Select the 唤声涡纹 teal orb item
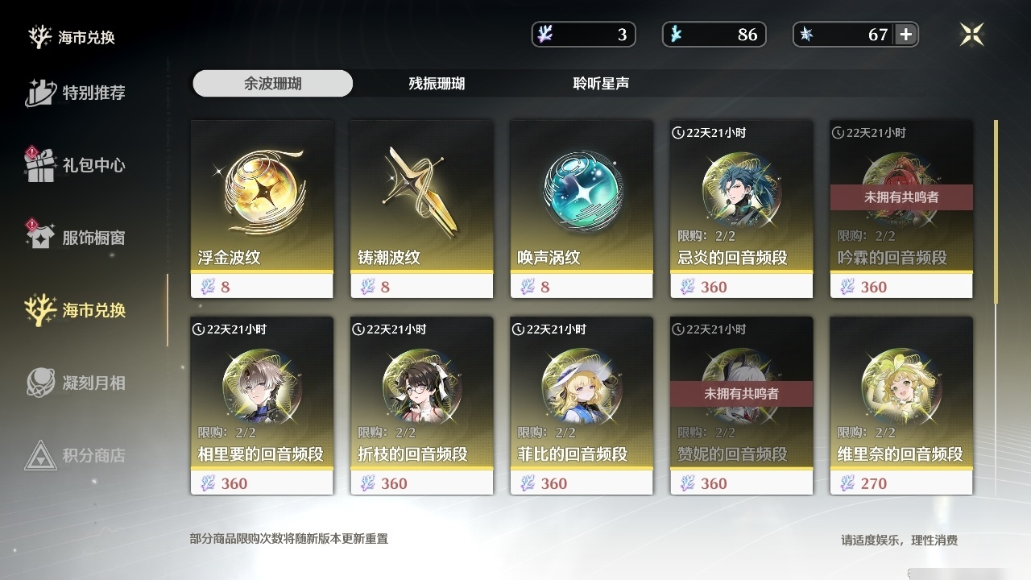Screen dimensions: 1031x580 pos(582,209)
